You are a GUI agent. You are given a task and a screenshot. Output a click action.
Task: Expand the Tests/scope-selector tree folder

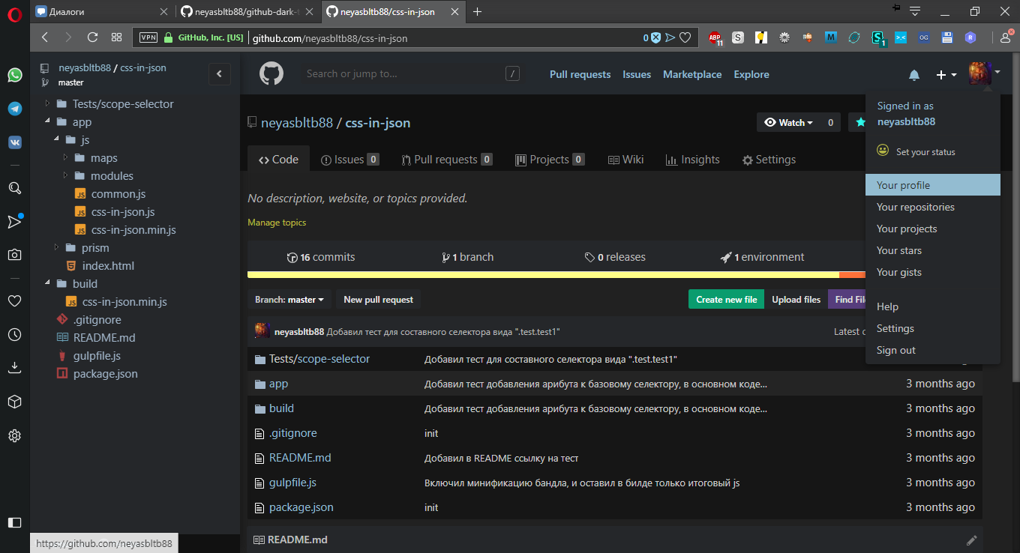47,104
